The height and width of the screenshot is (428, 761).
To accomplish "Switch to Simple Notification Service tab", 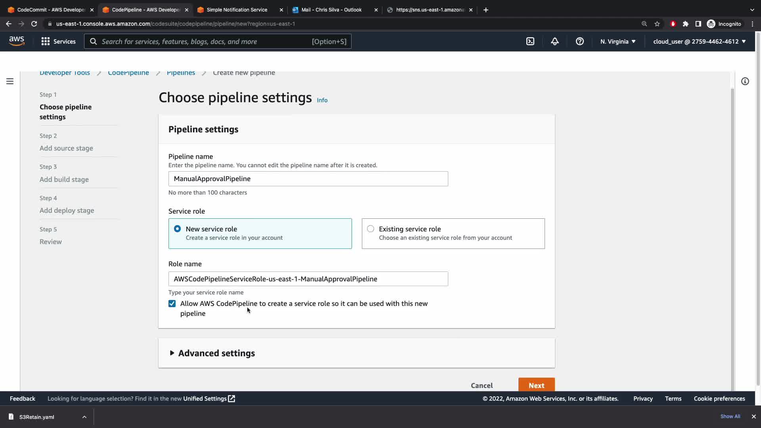I will point(237,10).
